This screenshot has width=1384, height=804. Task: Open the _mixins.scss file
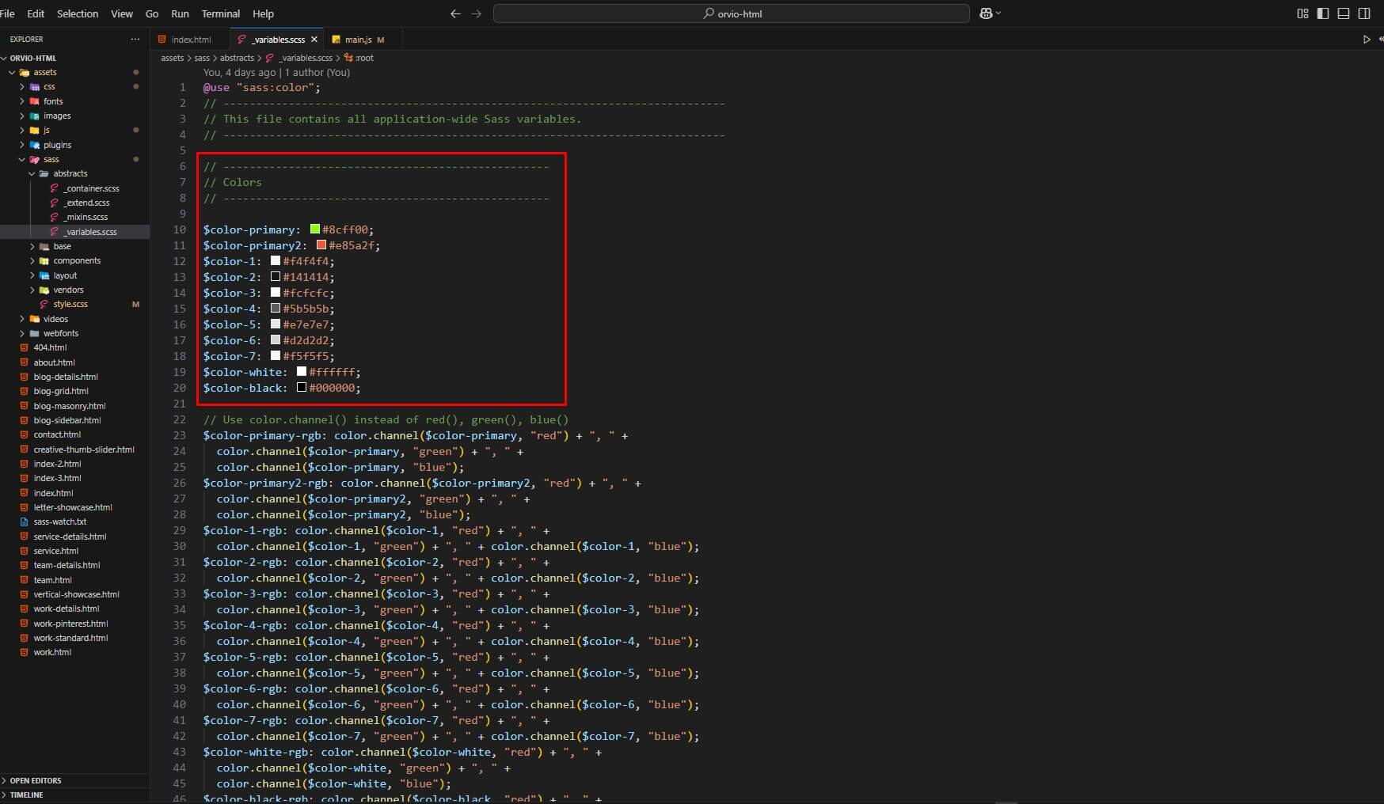tap(86, 217)
